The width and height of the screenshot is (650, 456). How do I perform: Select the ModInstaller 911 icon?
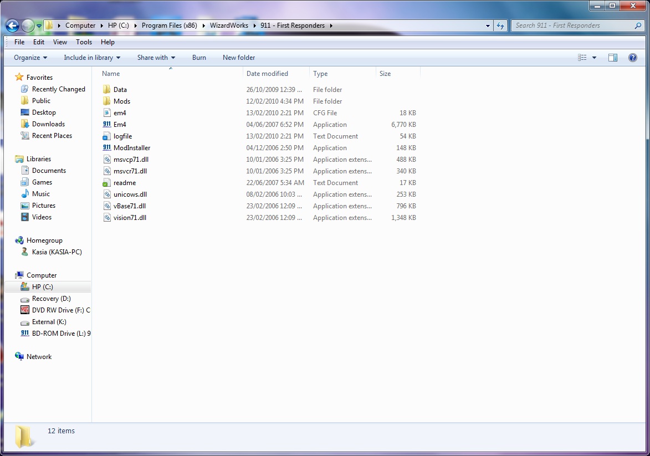106,147
